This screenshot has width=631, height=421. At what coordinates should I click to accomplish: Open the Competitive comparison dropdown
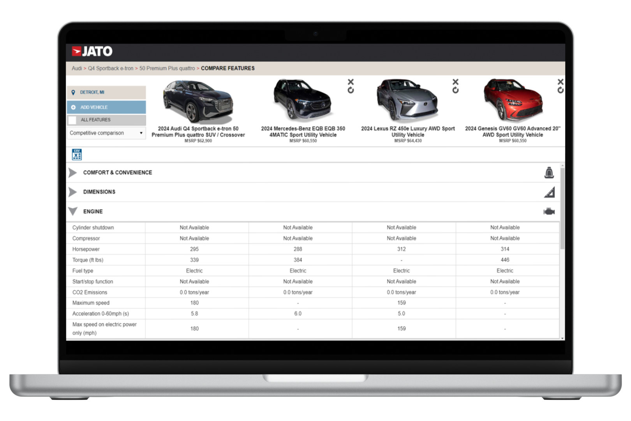point(106,133)
